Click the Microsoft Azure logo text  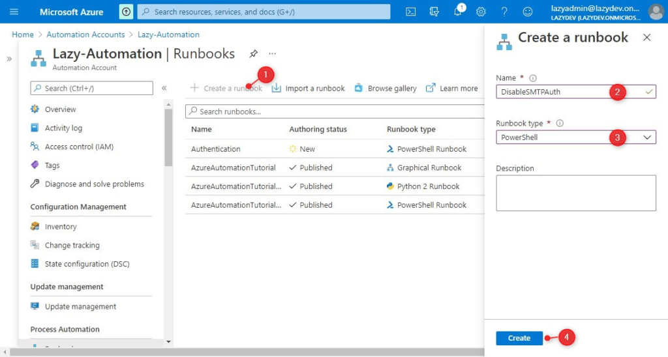click(x=71, y=12)
